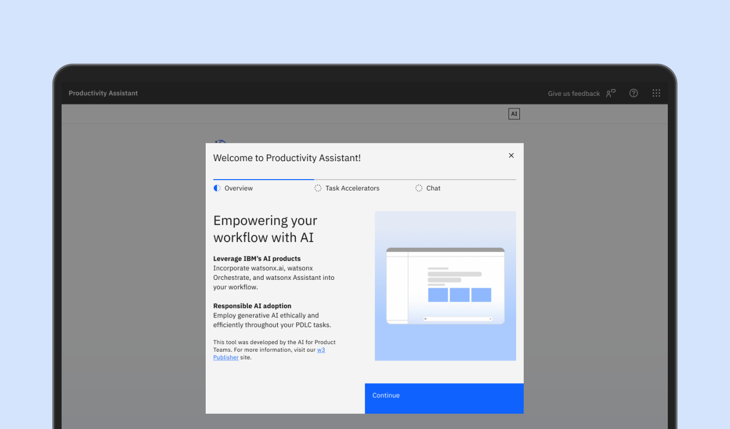Click the Overview half-filled progress icon
Screen dimensions: 730x429
tap(217, 188)
